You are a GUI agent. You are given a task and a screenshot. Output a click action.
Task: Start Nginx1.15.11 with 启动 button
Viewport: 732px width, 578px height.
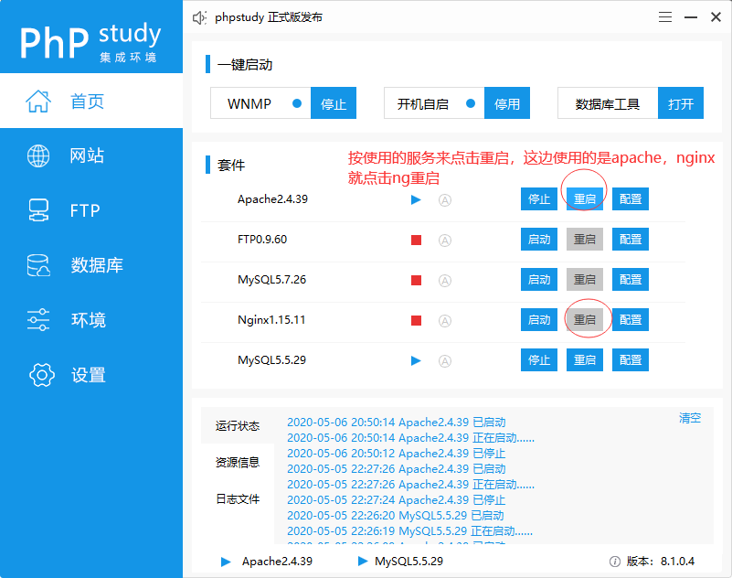click(x=539, y=320)
